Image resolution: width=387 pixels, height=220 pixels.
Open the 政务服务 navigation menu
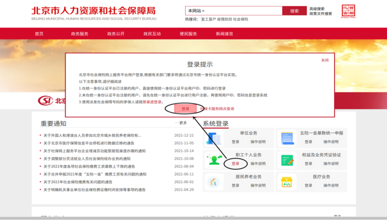click(80, 34)
